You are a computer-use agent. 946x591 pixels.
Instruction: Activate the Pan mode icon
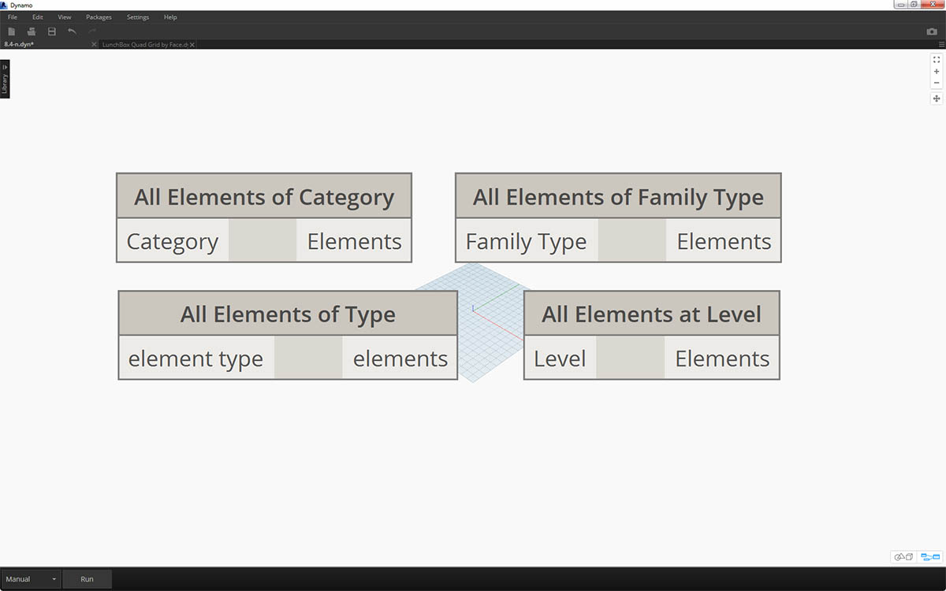tap(937, 98)
